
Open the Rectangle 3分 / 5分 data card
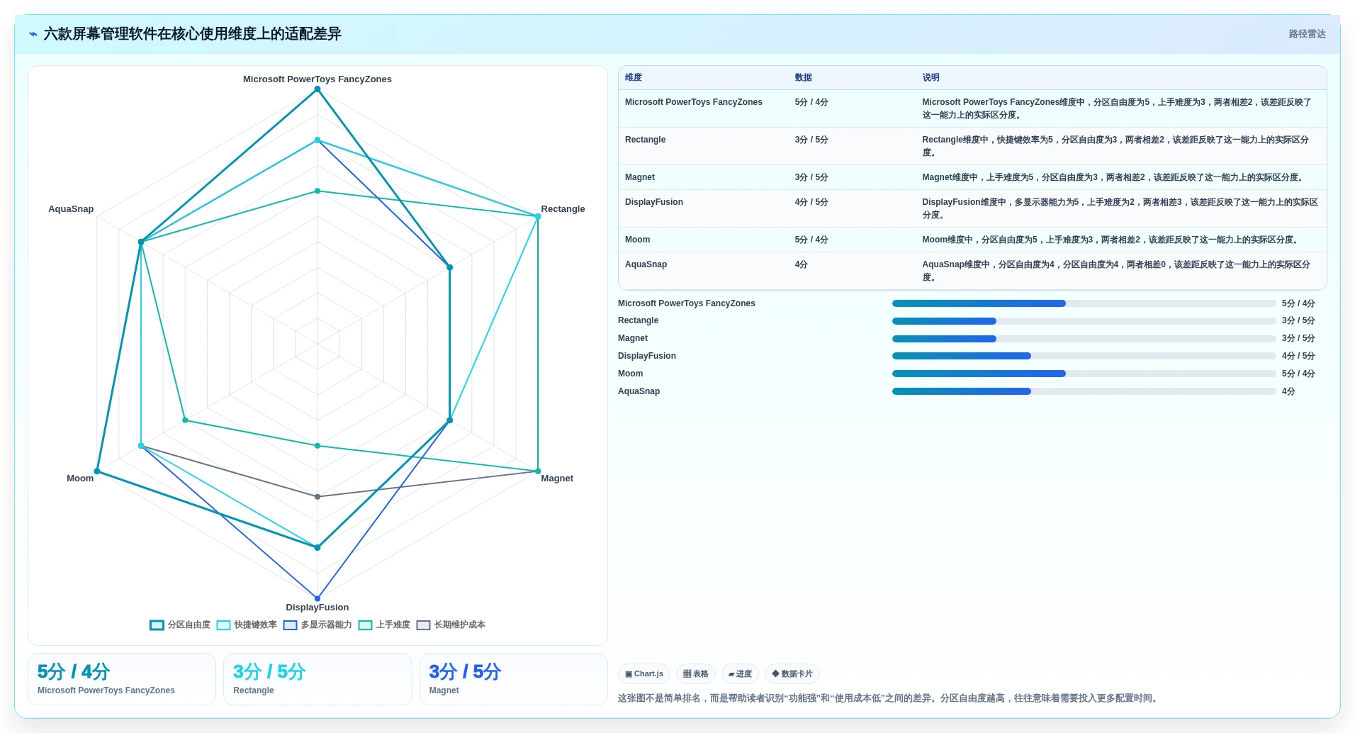(x=317, y=679)
